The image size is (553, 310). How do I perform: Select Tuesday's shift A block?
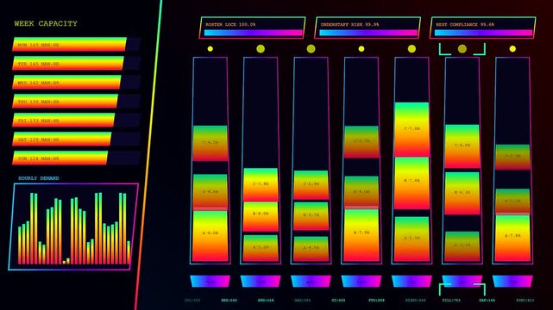click(261, 248)
